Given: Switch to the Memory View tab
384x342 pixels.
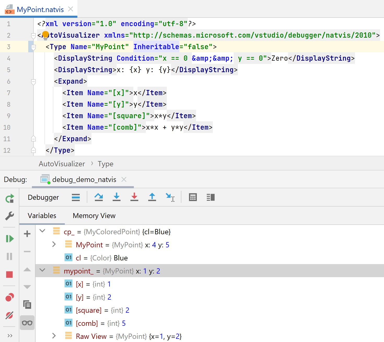Looking at the screenshot, I should coord(94,215).
